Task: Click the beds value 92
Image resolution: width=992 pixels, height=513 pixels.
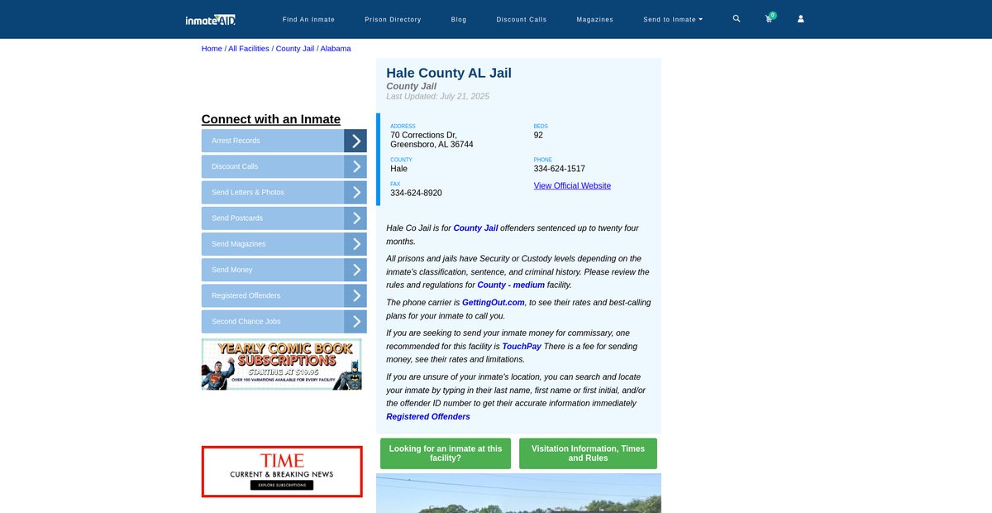Action: tap(538, 135)
